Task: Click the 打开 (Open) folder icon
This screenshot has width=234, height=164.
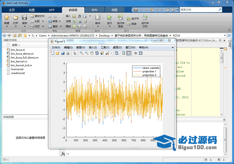Action: coord(15,17)
